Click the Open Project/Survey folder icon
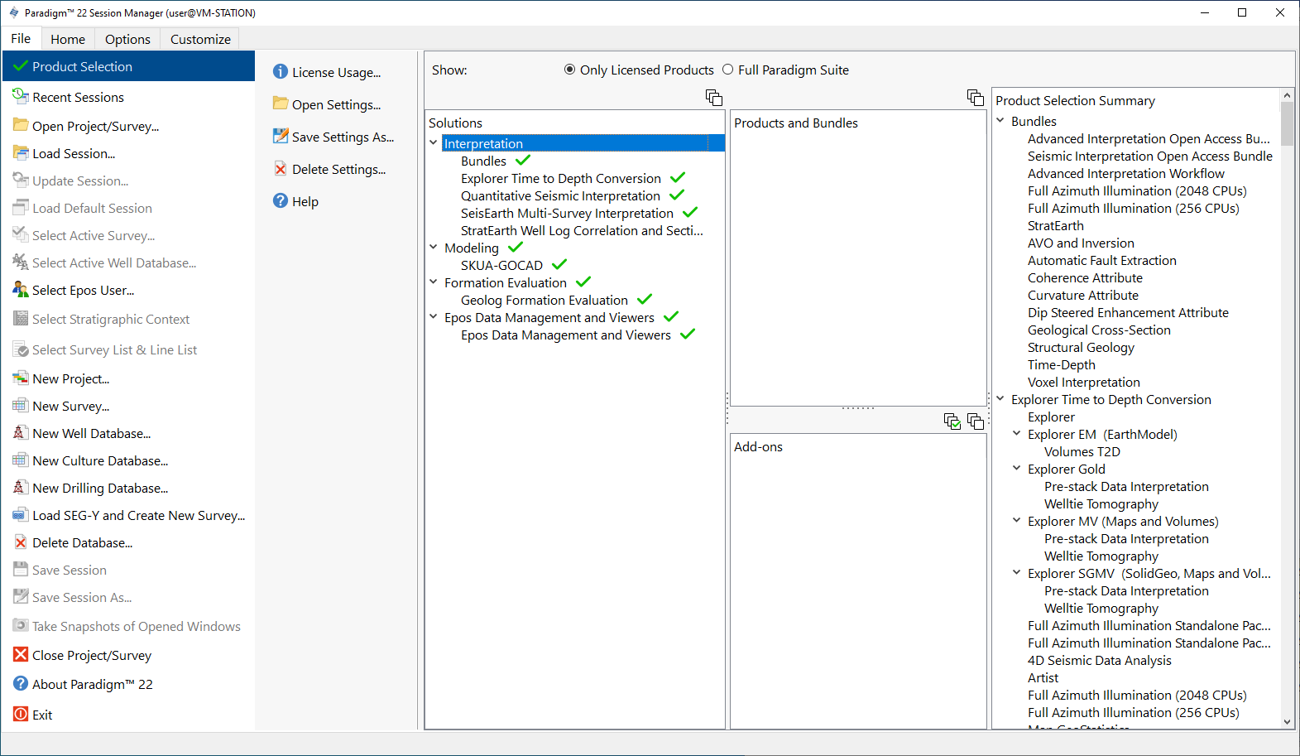1300x756 pixels. 21,125
